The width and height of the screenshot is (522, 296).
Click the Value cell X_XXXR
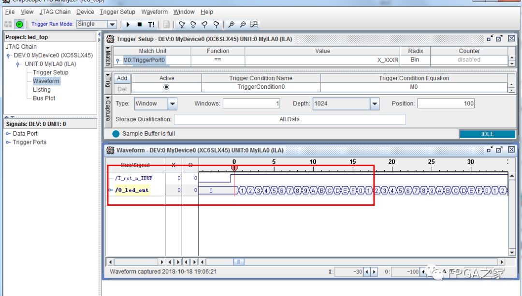tap(322, 60)
